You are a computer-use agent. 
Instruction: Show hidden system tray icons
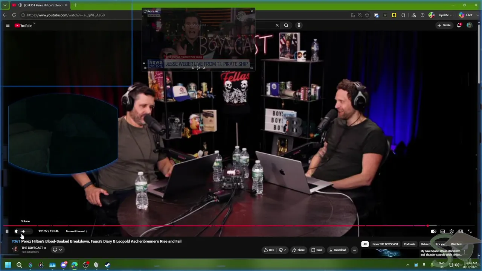(x=407, y=265)
